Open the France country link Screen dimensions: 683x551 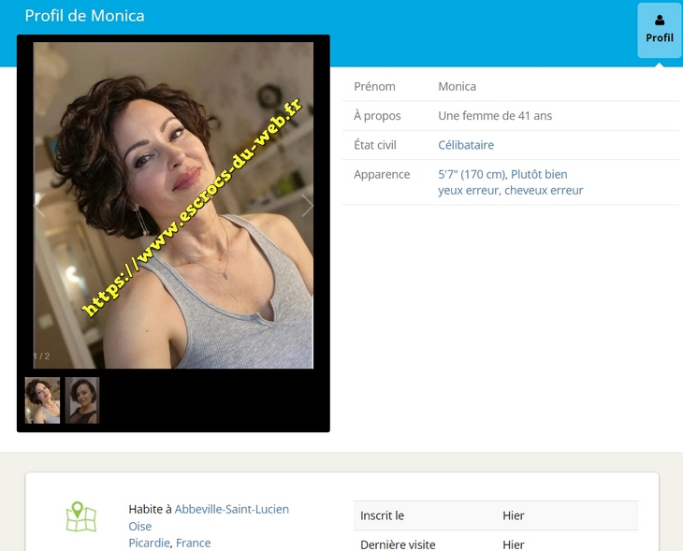[194, 543]
